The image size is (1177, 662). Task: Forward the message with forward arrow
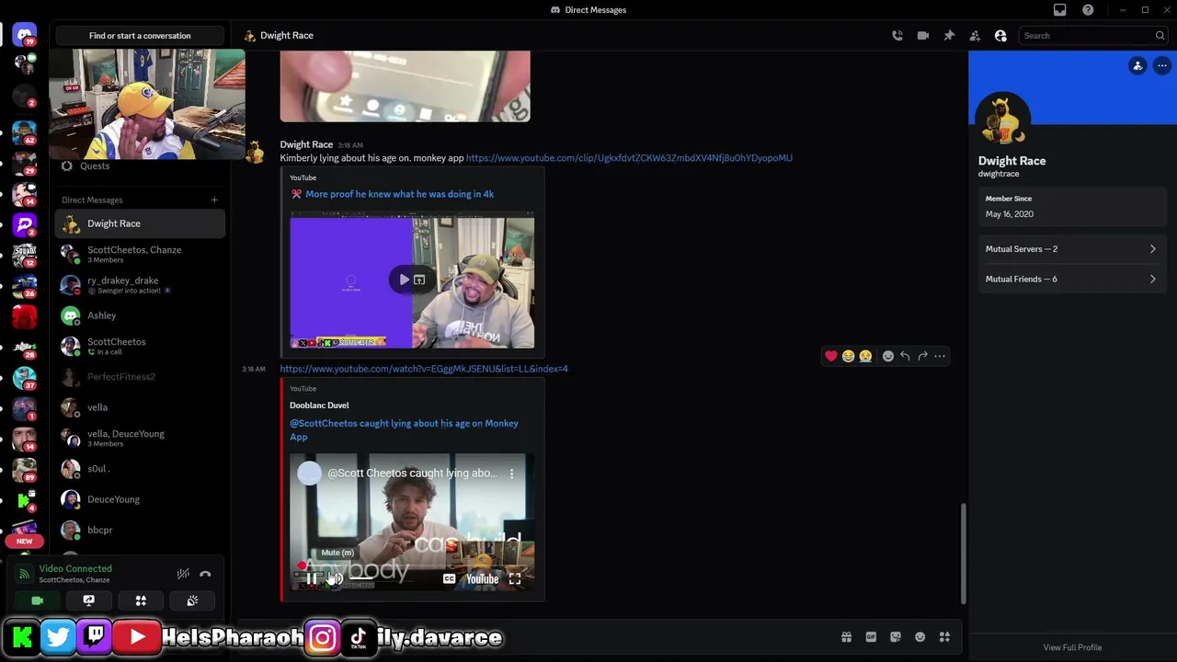(922, 356)
